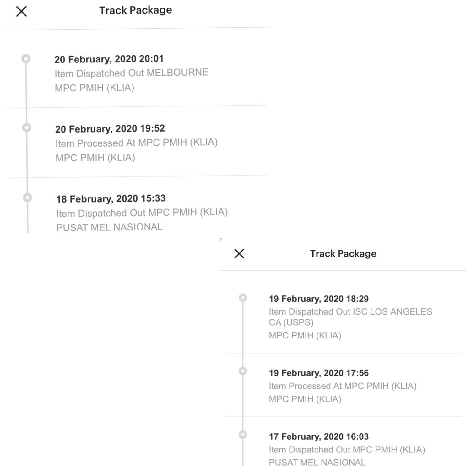Click PUSAT MEL NASIONAL under 18 February
Image resolution: width=471 pixels, height=471 pixels.
click(109, 227)
